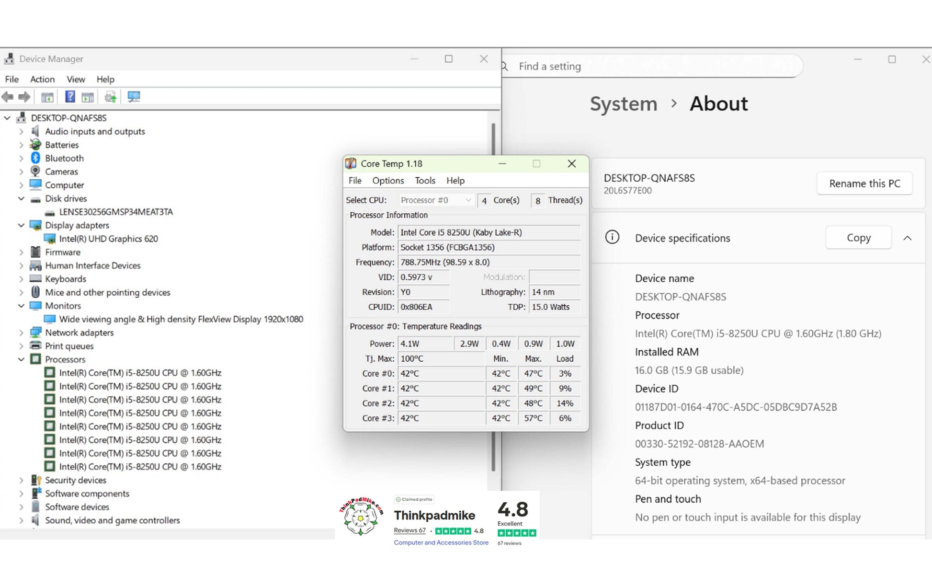
Task: Expand the Keyboards category
Action: coord(21,279)
